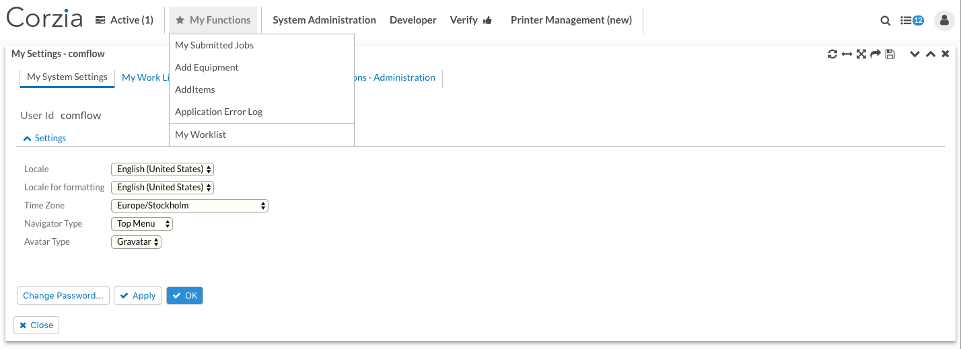Open the Avatar Type dropdown

tap(136, 242)
